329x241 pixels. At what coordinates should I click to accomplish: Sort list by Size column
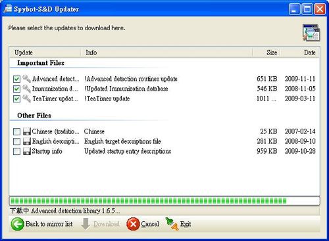(266, 53)
